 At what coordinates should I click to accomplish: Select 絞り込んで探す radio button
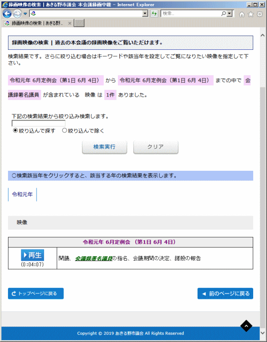click(15, 130)
